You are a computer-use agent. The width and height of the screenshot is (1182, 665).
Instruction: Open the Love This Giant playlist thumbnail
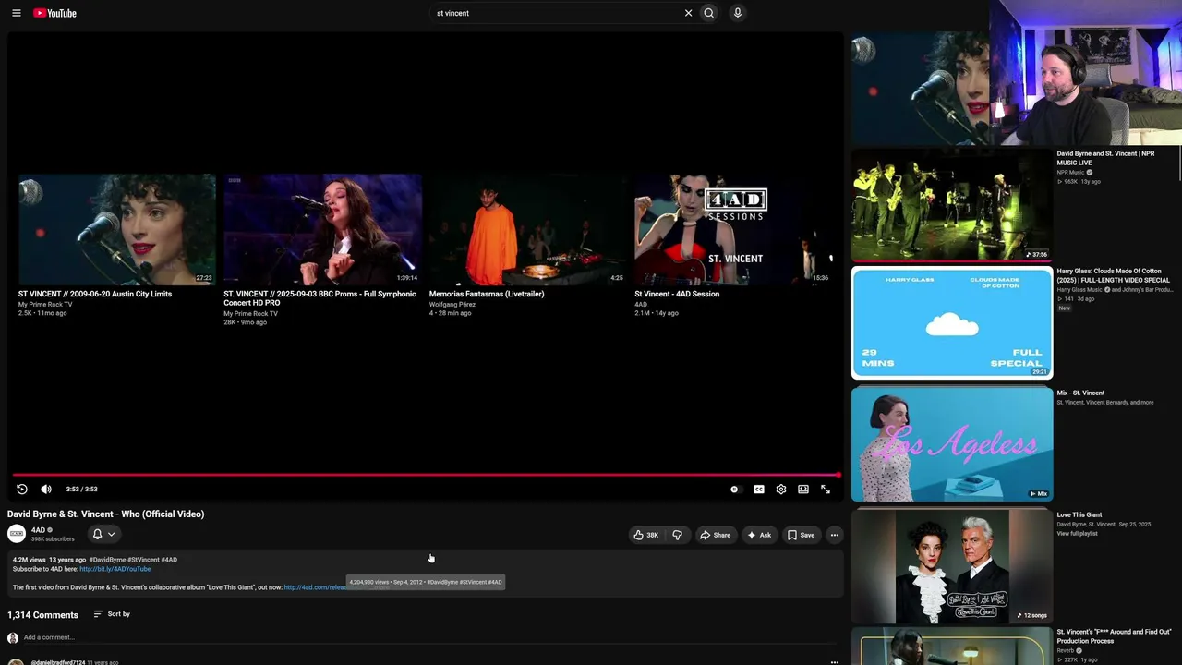coord(952,566)
